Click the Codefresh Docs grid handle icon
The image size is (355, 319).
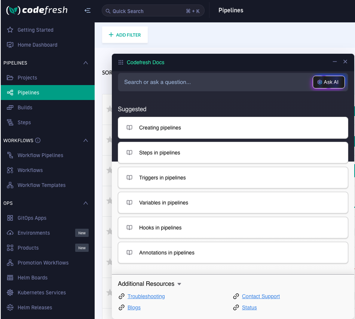(121, 62)
